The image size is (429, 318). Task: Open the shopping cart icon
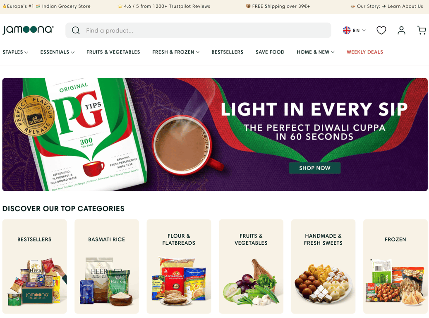tap(421, 30)
